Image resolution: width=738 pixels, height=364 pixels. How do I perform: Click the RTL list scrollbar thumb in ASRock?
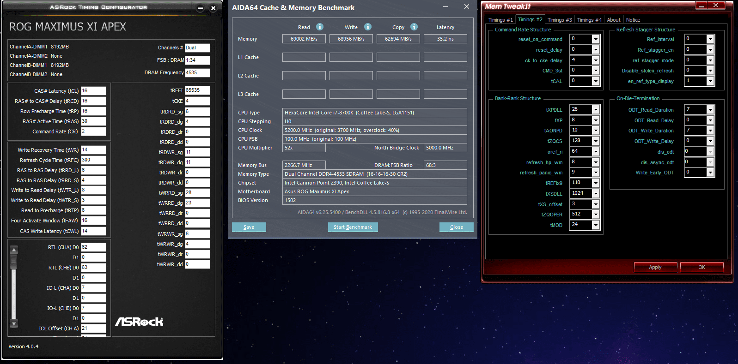pos(14,263)
